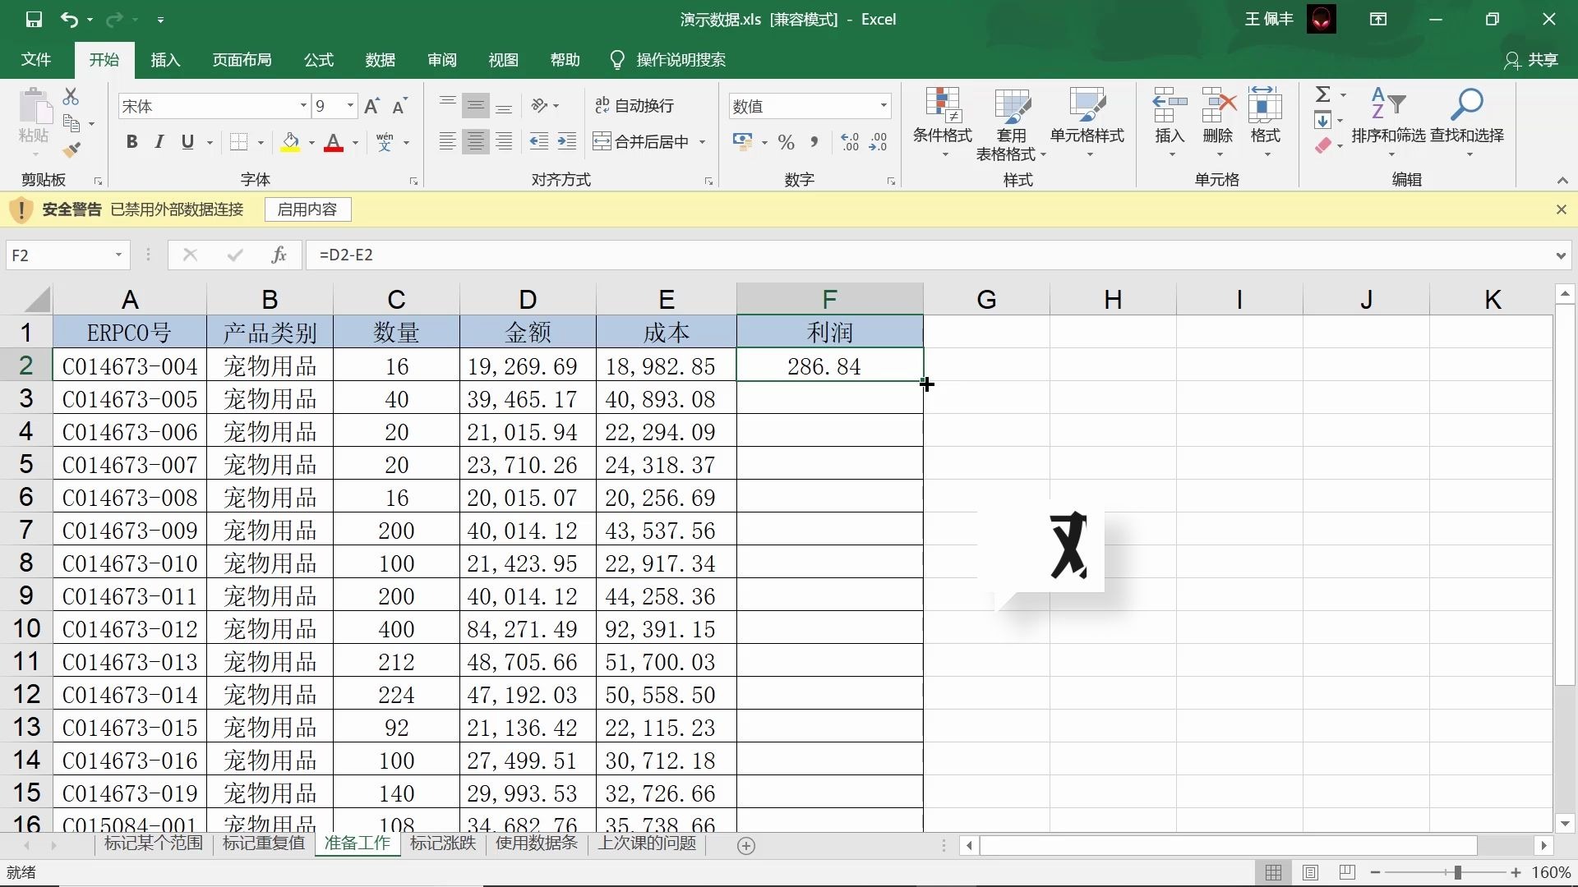
Task: Click Merge and Center (合并后居中)
Action: [640, 142]
